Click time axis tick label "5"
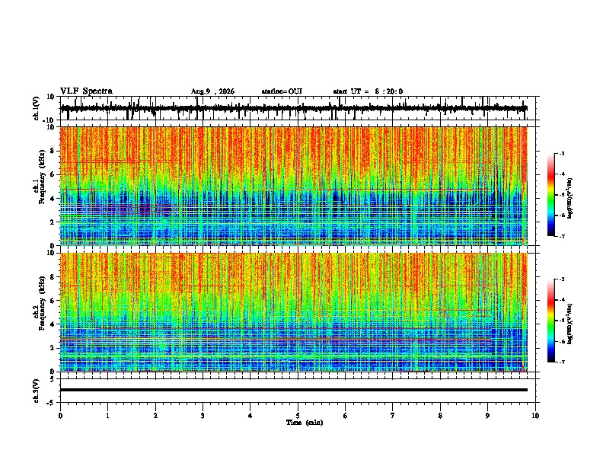The width and height of the screenshot is (603, 466). click(298, 416)
